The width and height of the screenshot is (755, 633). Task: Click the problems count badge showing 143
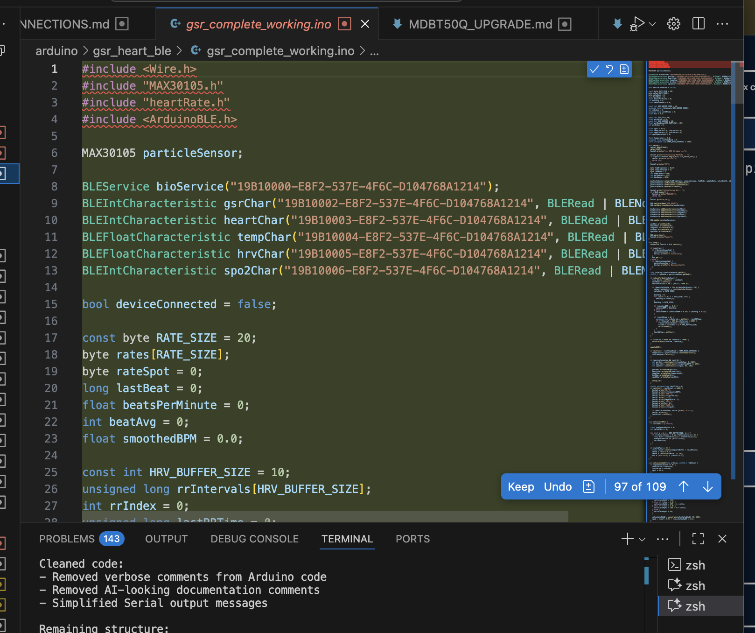(x=112, y=539)
